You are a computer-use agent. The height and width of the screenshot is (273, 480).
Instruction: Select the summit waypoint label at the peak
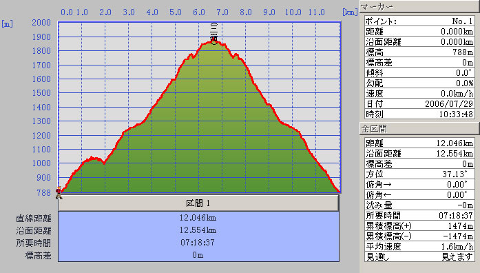pyautogui.click(x=214, y=33)
